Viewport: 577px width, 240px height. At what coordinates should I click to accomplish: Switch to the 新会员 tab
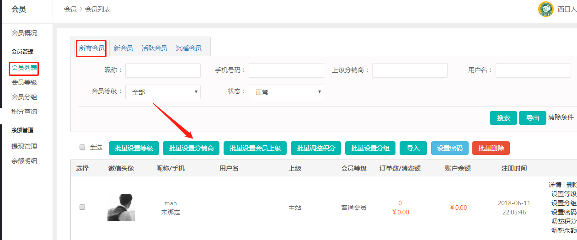tap(123, 48)
